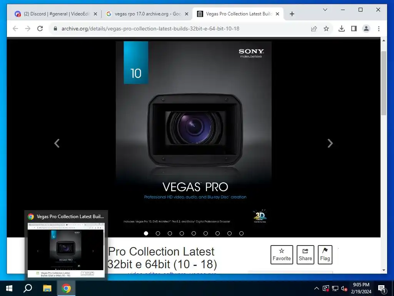Click the Chrome taskbar preview thumbnail
394x296 pixels.
tap(66, 250)
